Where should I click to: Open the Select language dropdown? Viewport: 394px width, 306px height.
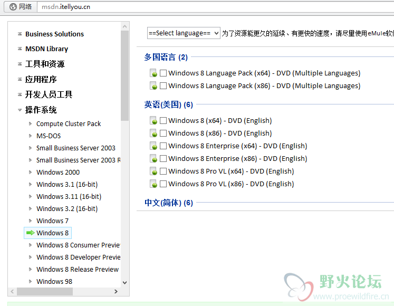[184, 33]
